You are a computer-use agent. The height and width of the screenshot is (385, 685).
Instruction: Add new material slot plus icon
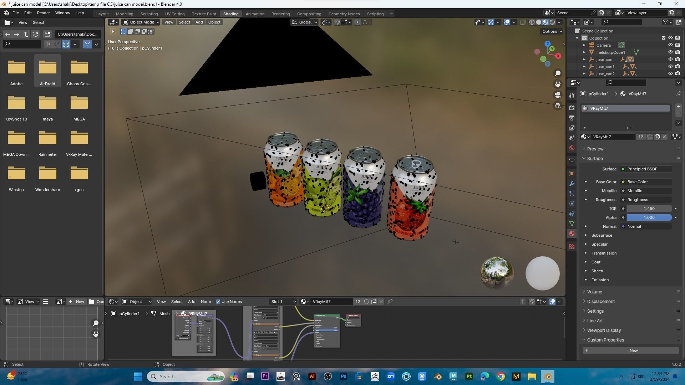(678, 107)
